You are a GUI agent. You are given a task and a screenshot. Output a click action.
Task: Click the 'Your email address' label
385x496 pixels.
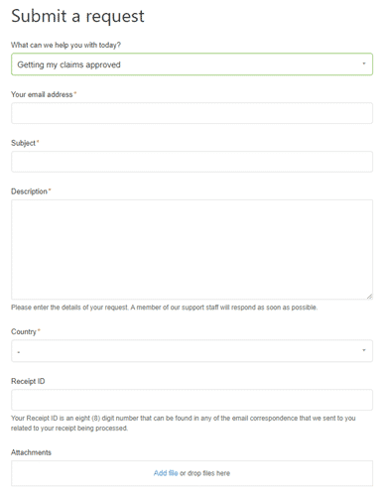(42, 94)
